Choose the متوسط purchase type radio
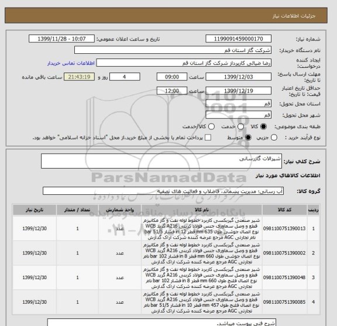Viewport: 337px width, 326px height. pyautogui.click(x=248, y=138)
